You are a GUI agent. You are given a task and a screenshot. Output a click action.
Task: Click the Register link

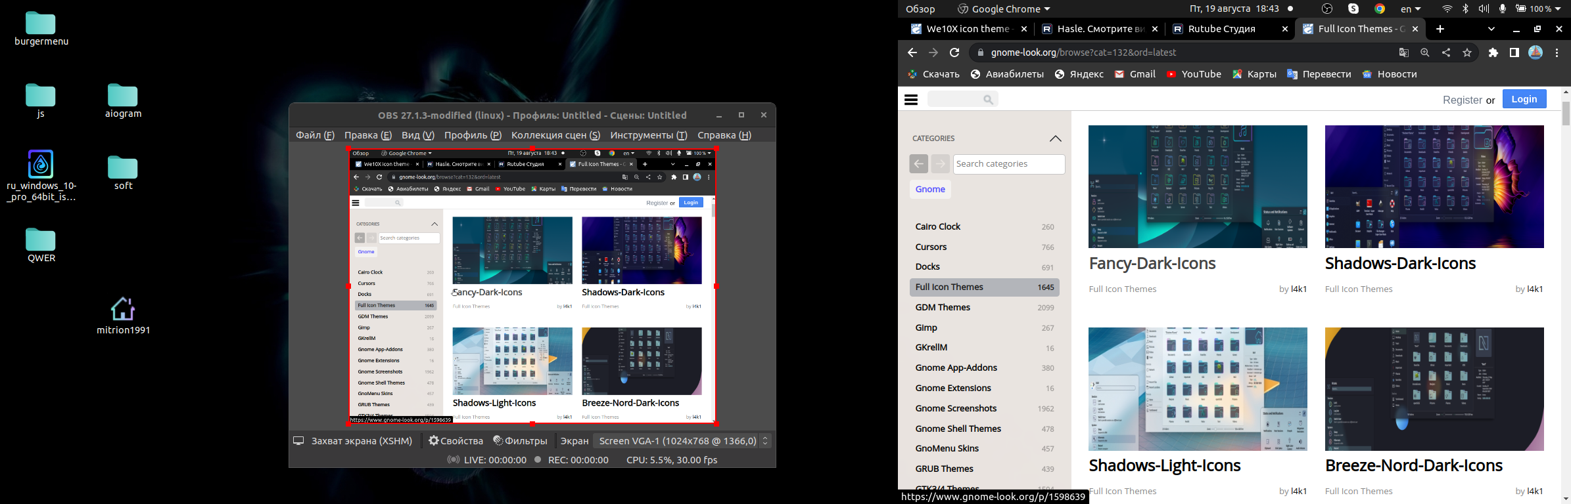[x=1463, y=100]
